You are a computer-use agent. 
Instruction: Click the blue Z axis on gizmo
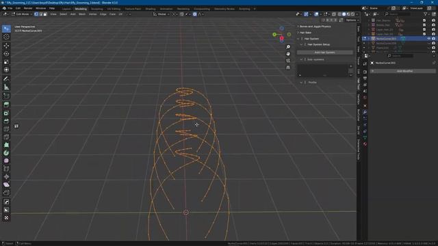pos(281,29)
